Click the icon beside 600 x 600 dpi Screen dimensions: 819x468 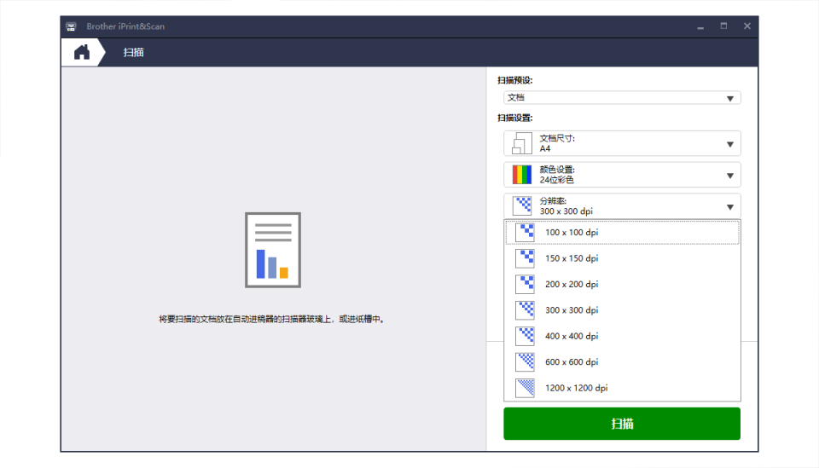[525, 362]
